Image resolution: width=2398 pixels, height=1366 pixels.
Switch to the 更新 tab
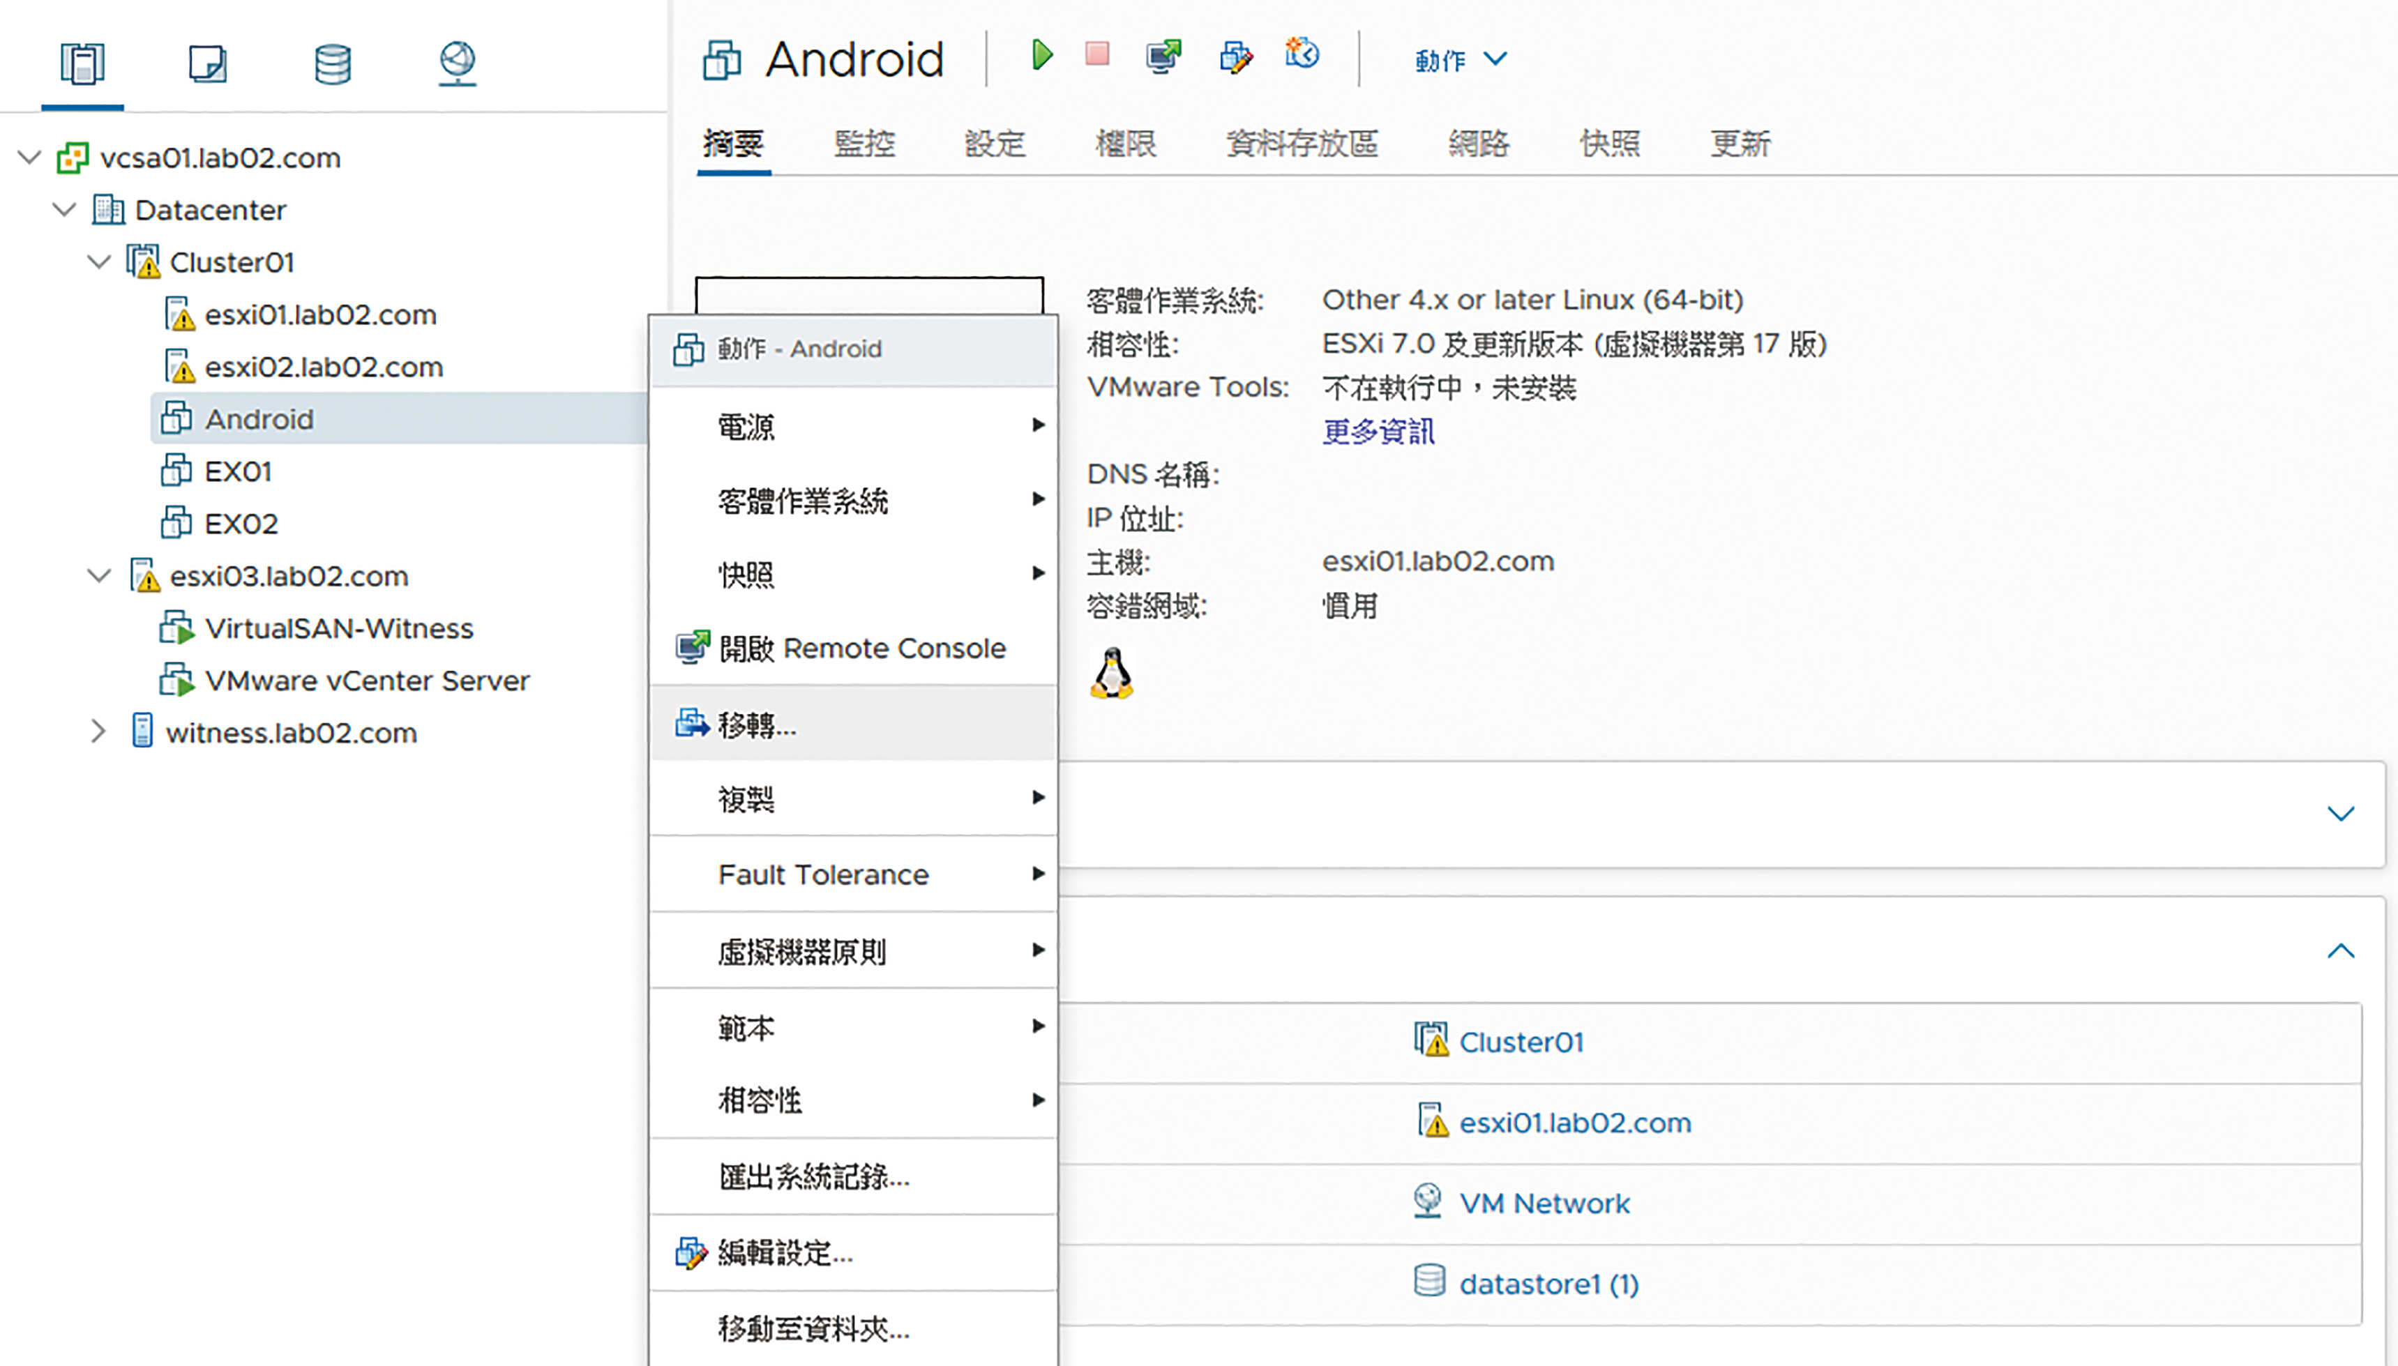(x=1740, y=144)
